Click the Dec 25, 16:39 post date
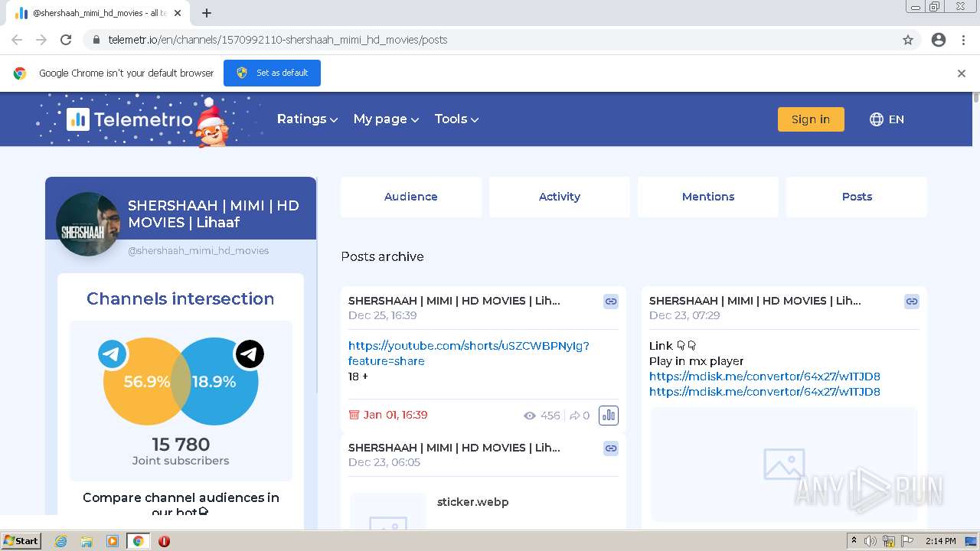980x551 pixels. coord(383,315)
